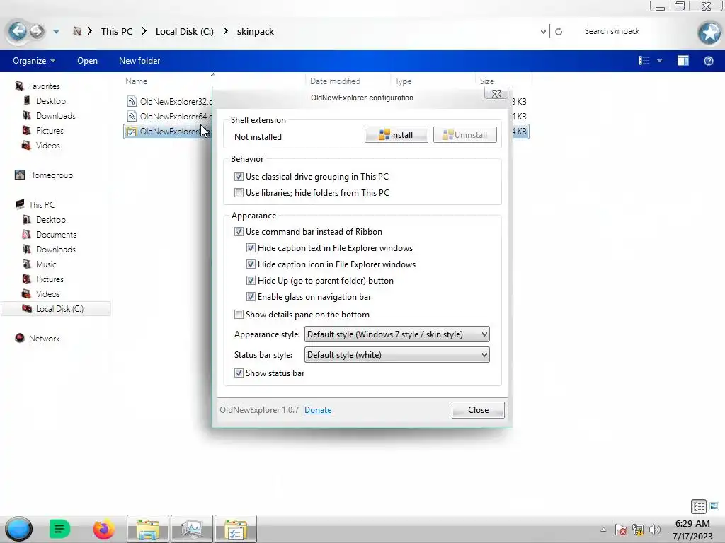Close the OldNewExplorer configuration dialog
The height and width of the screenshot is (543, 725).
tap(478, 410)
